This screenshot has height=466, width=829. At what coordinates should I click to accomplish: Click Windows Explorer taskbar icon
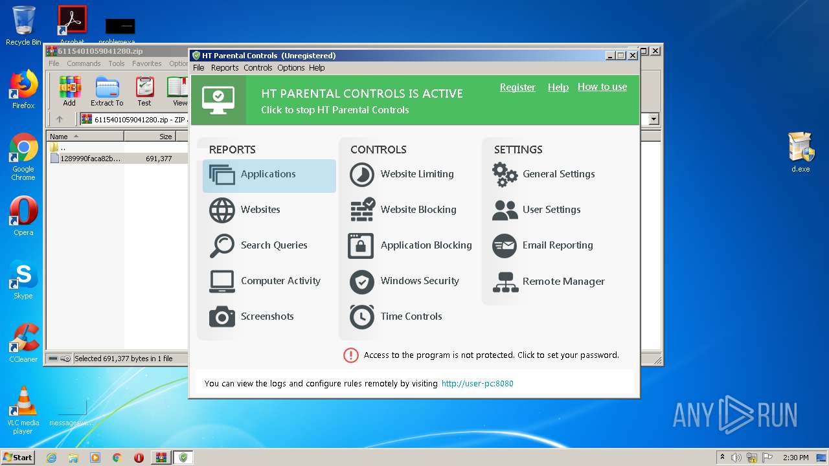73,458
